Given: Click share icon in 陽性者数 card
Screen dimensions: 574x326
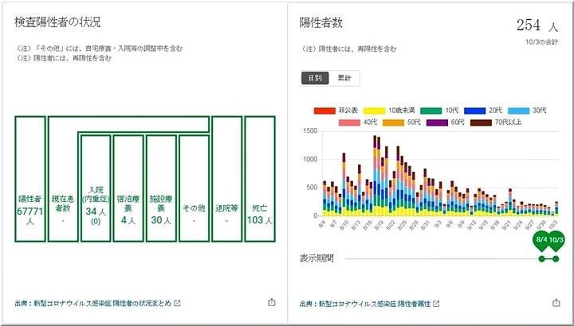Looking at the screenshot, I should point(556,303).
